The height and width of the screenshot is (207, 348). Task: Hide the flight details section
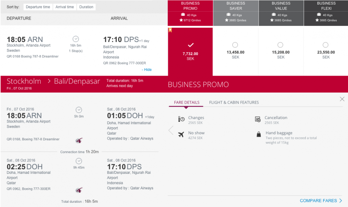coord(147,70)
